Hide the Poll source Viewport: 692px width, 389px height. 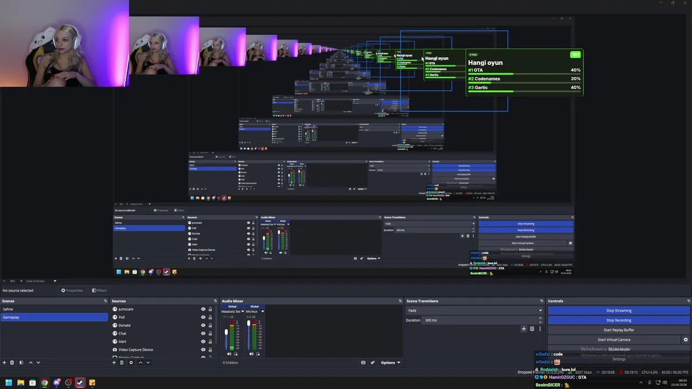(203, 317)
